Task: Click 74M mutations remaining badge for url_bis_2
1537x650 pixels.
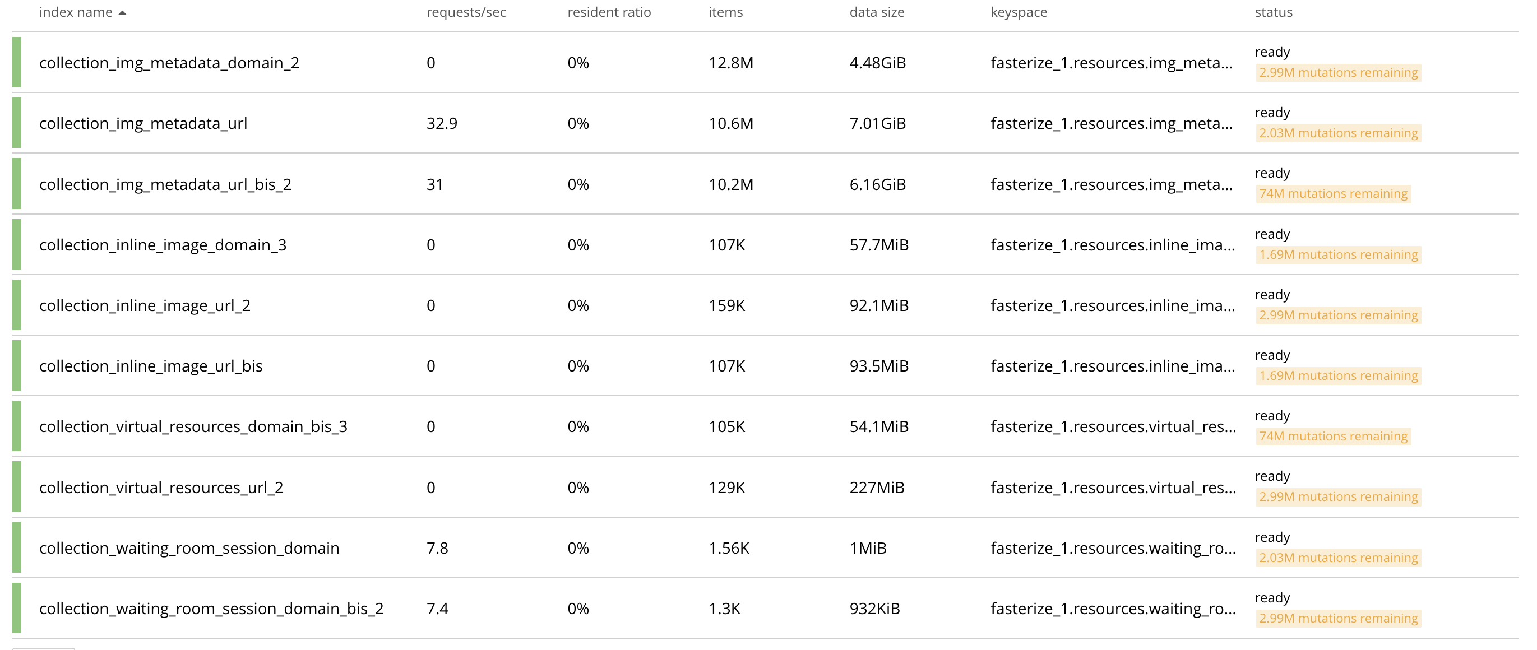Action: (x=1333, y=194)
